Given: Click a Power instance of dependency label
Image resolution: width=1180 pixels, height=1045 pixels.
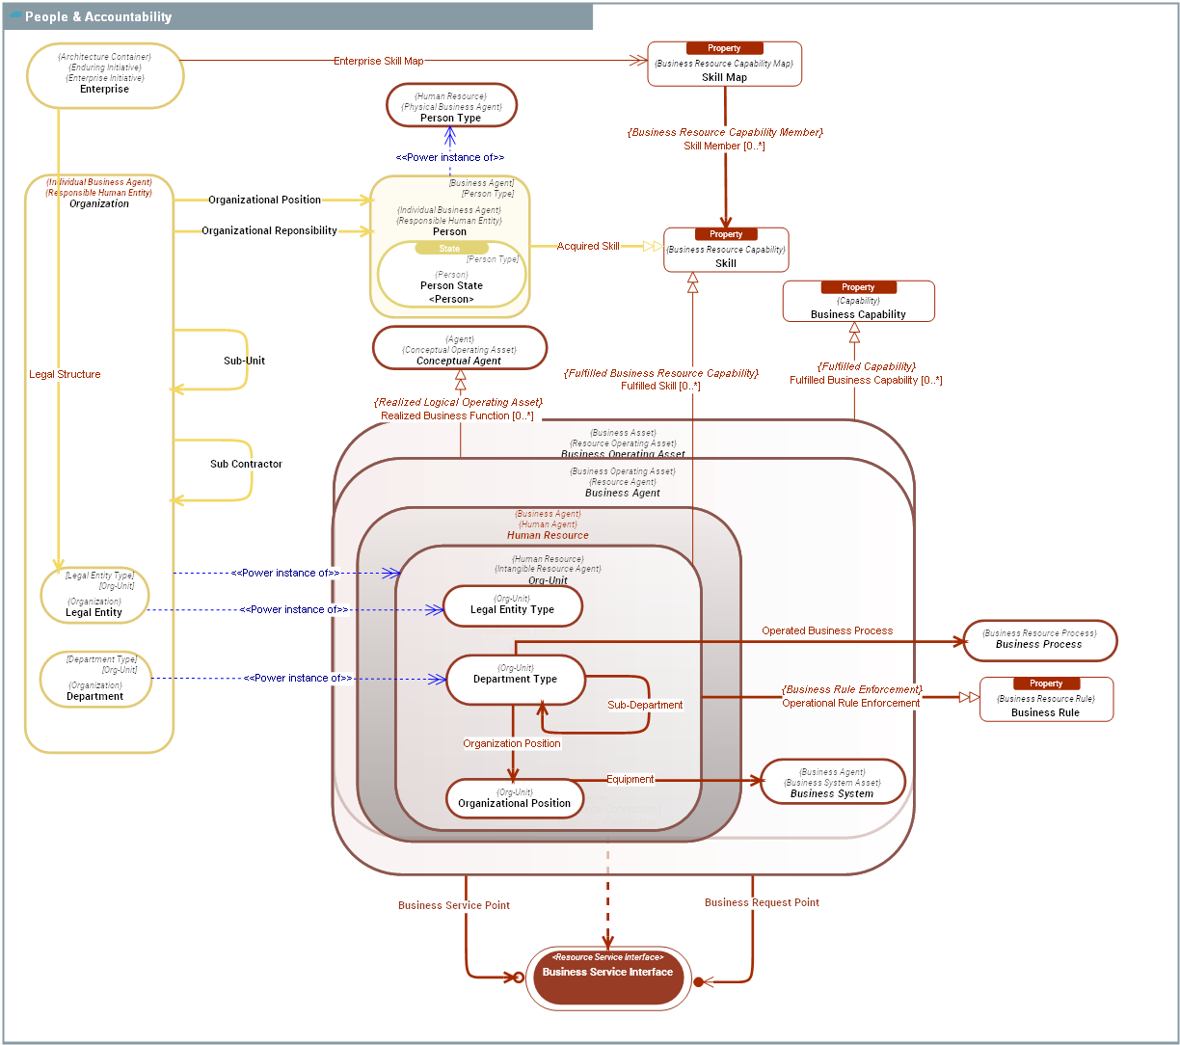Looking at the screenshot, I should point(284,572).
